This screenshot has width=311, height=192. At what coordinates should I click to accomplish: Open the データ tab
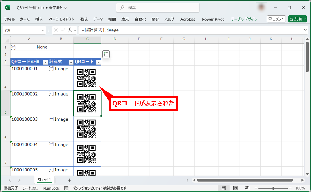[98, 19]
